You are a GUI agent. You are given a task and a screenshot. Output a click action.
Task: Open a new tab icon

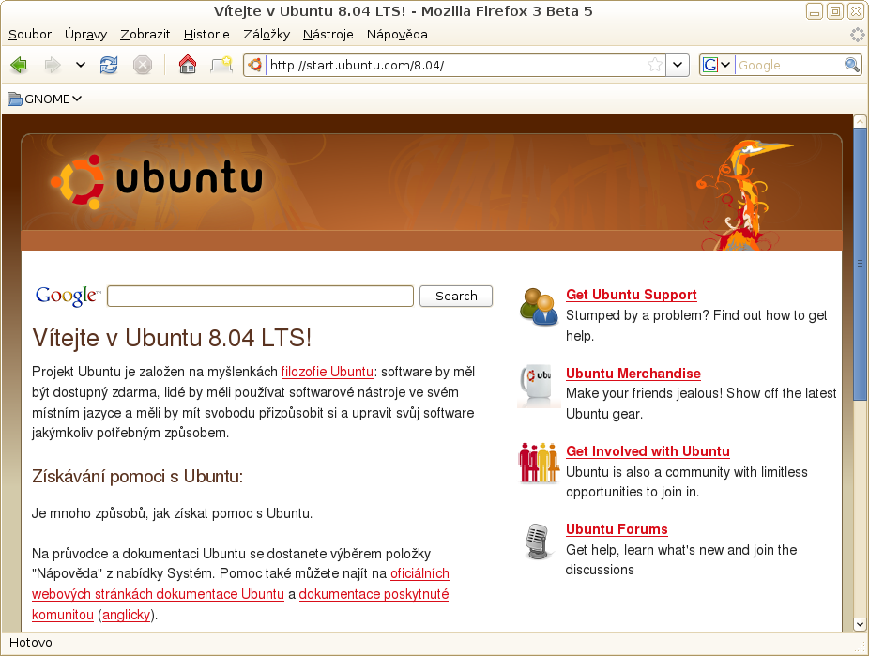click(x=221, y=65)
